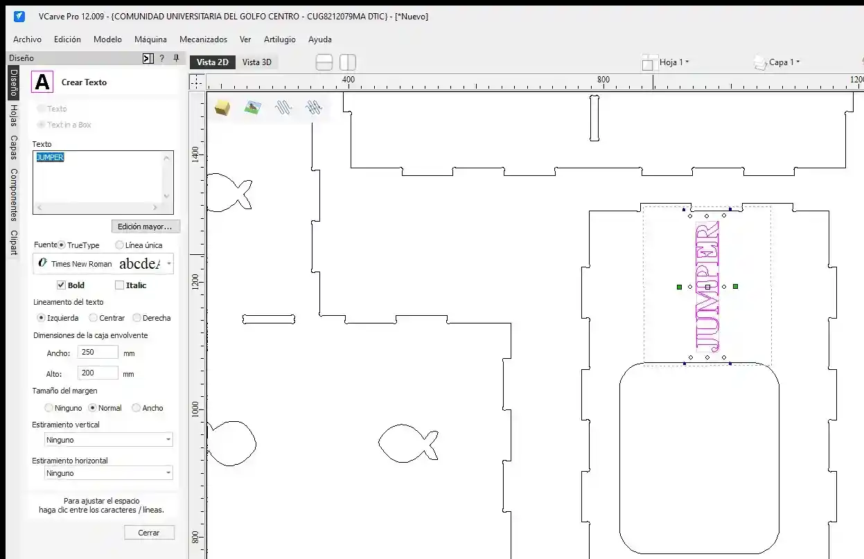Click the Edición mayor... button
This screenshot has height=559, width=864.
tap(146, 227)
